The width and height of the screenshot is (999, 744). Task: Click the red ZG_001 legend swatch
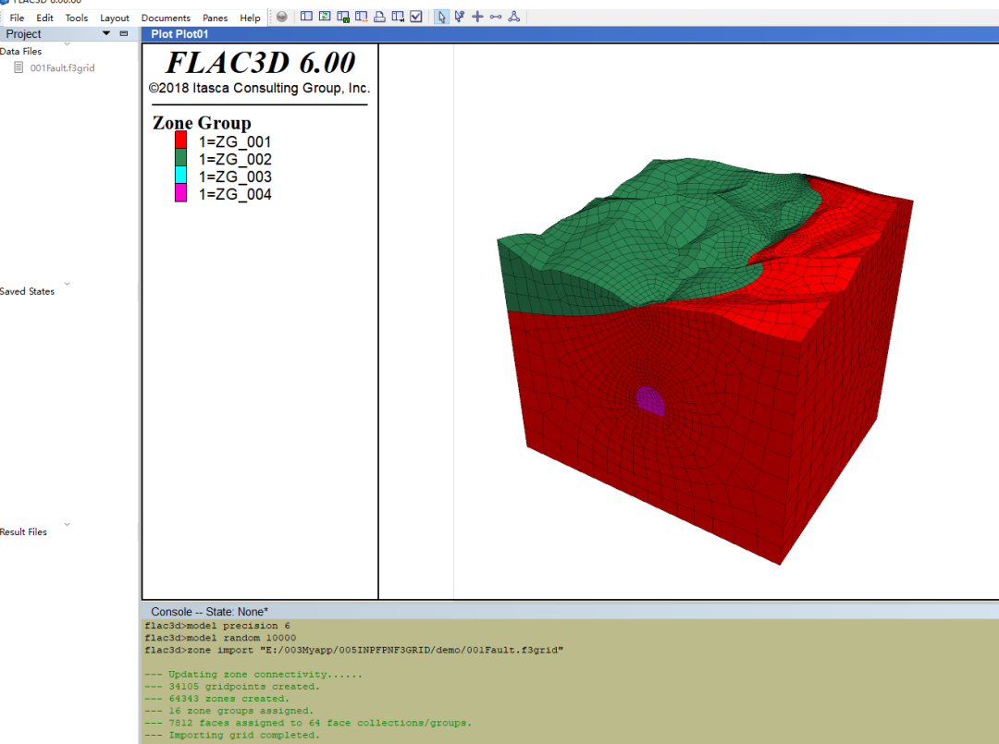point(181,140)
